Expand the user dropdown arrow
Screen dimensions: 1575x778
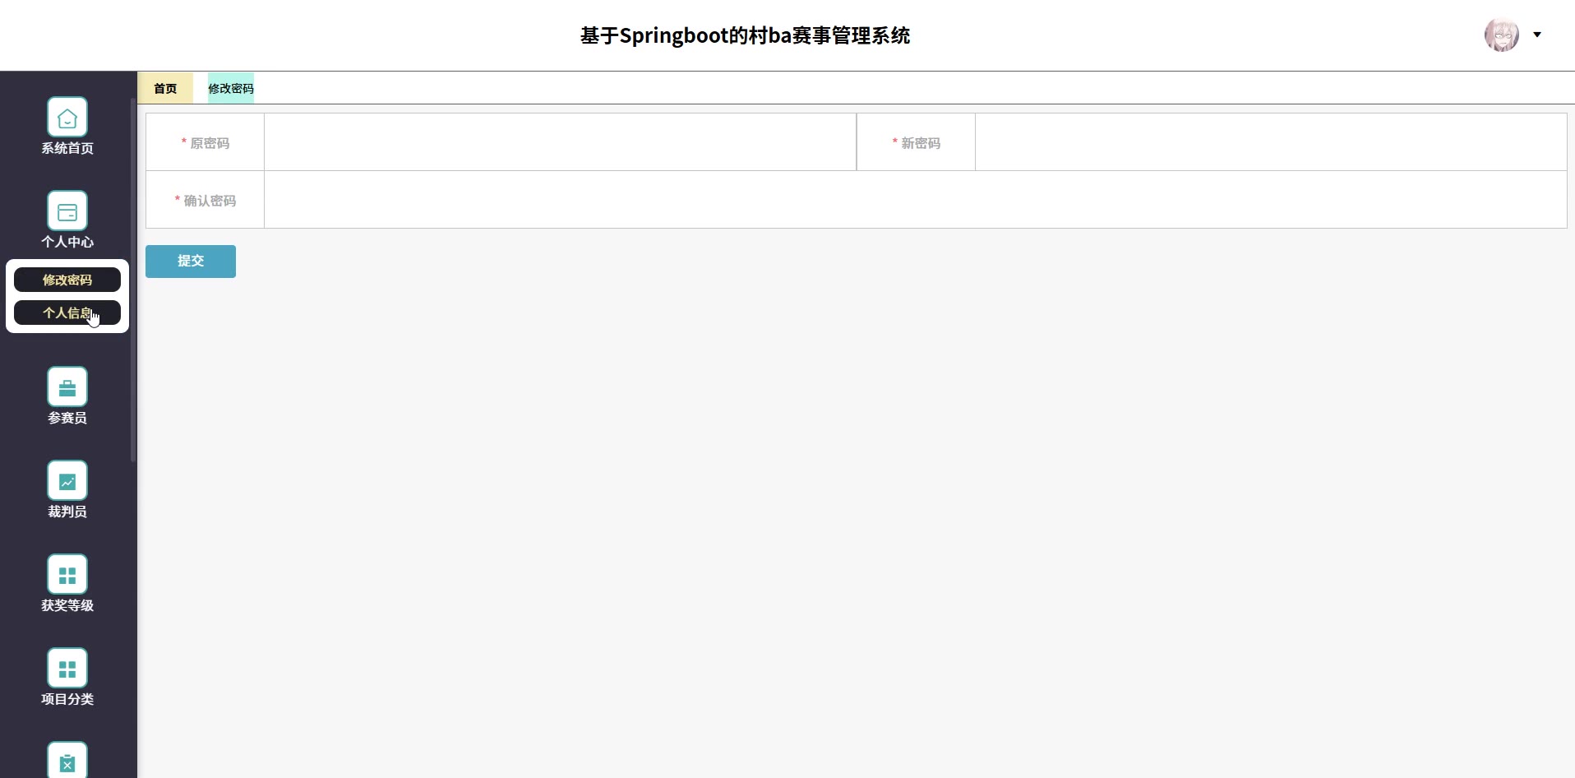1537,35
